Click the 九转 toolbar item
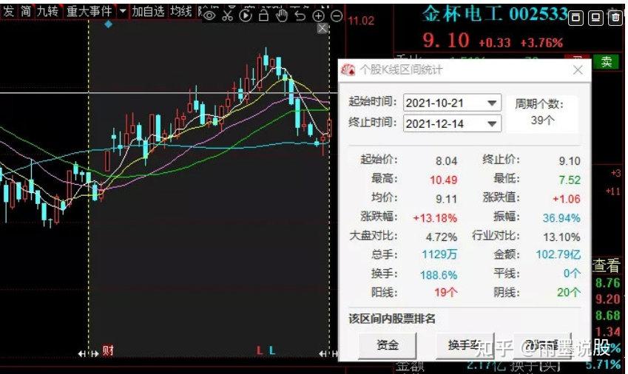This screenshot has width=628, height=374. [47, 11]
